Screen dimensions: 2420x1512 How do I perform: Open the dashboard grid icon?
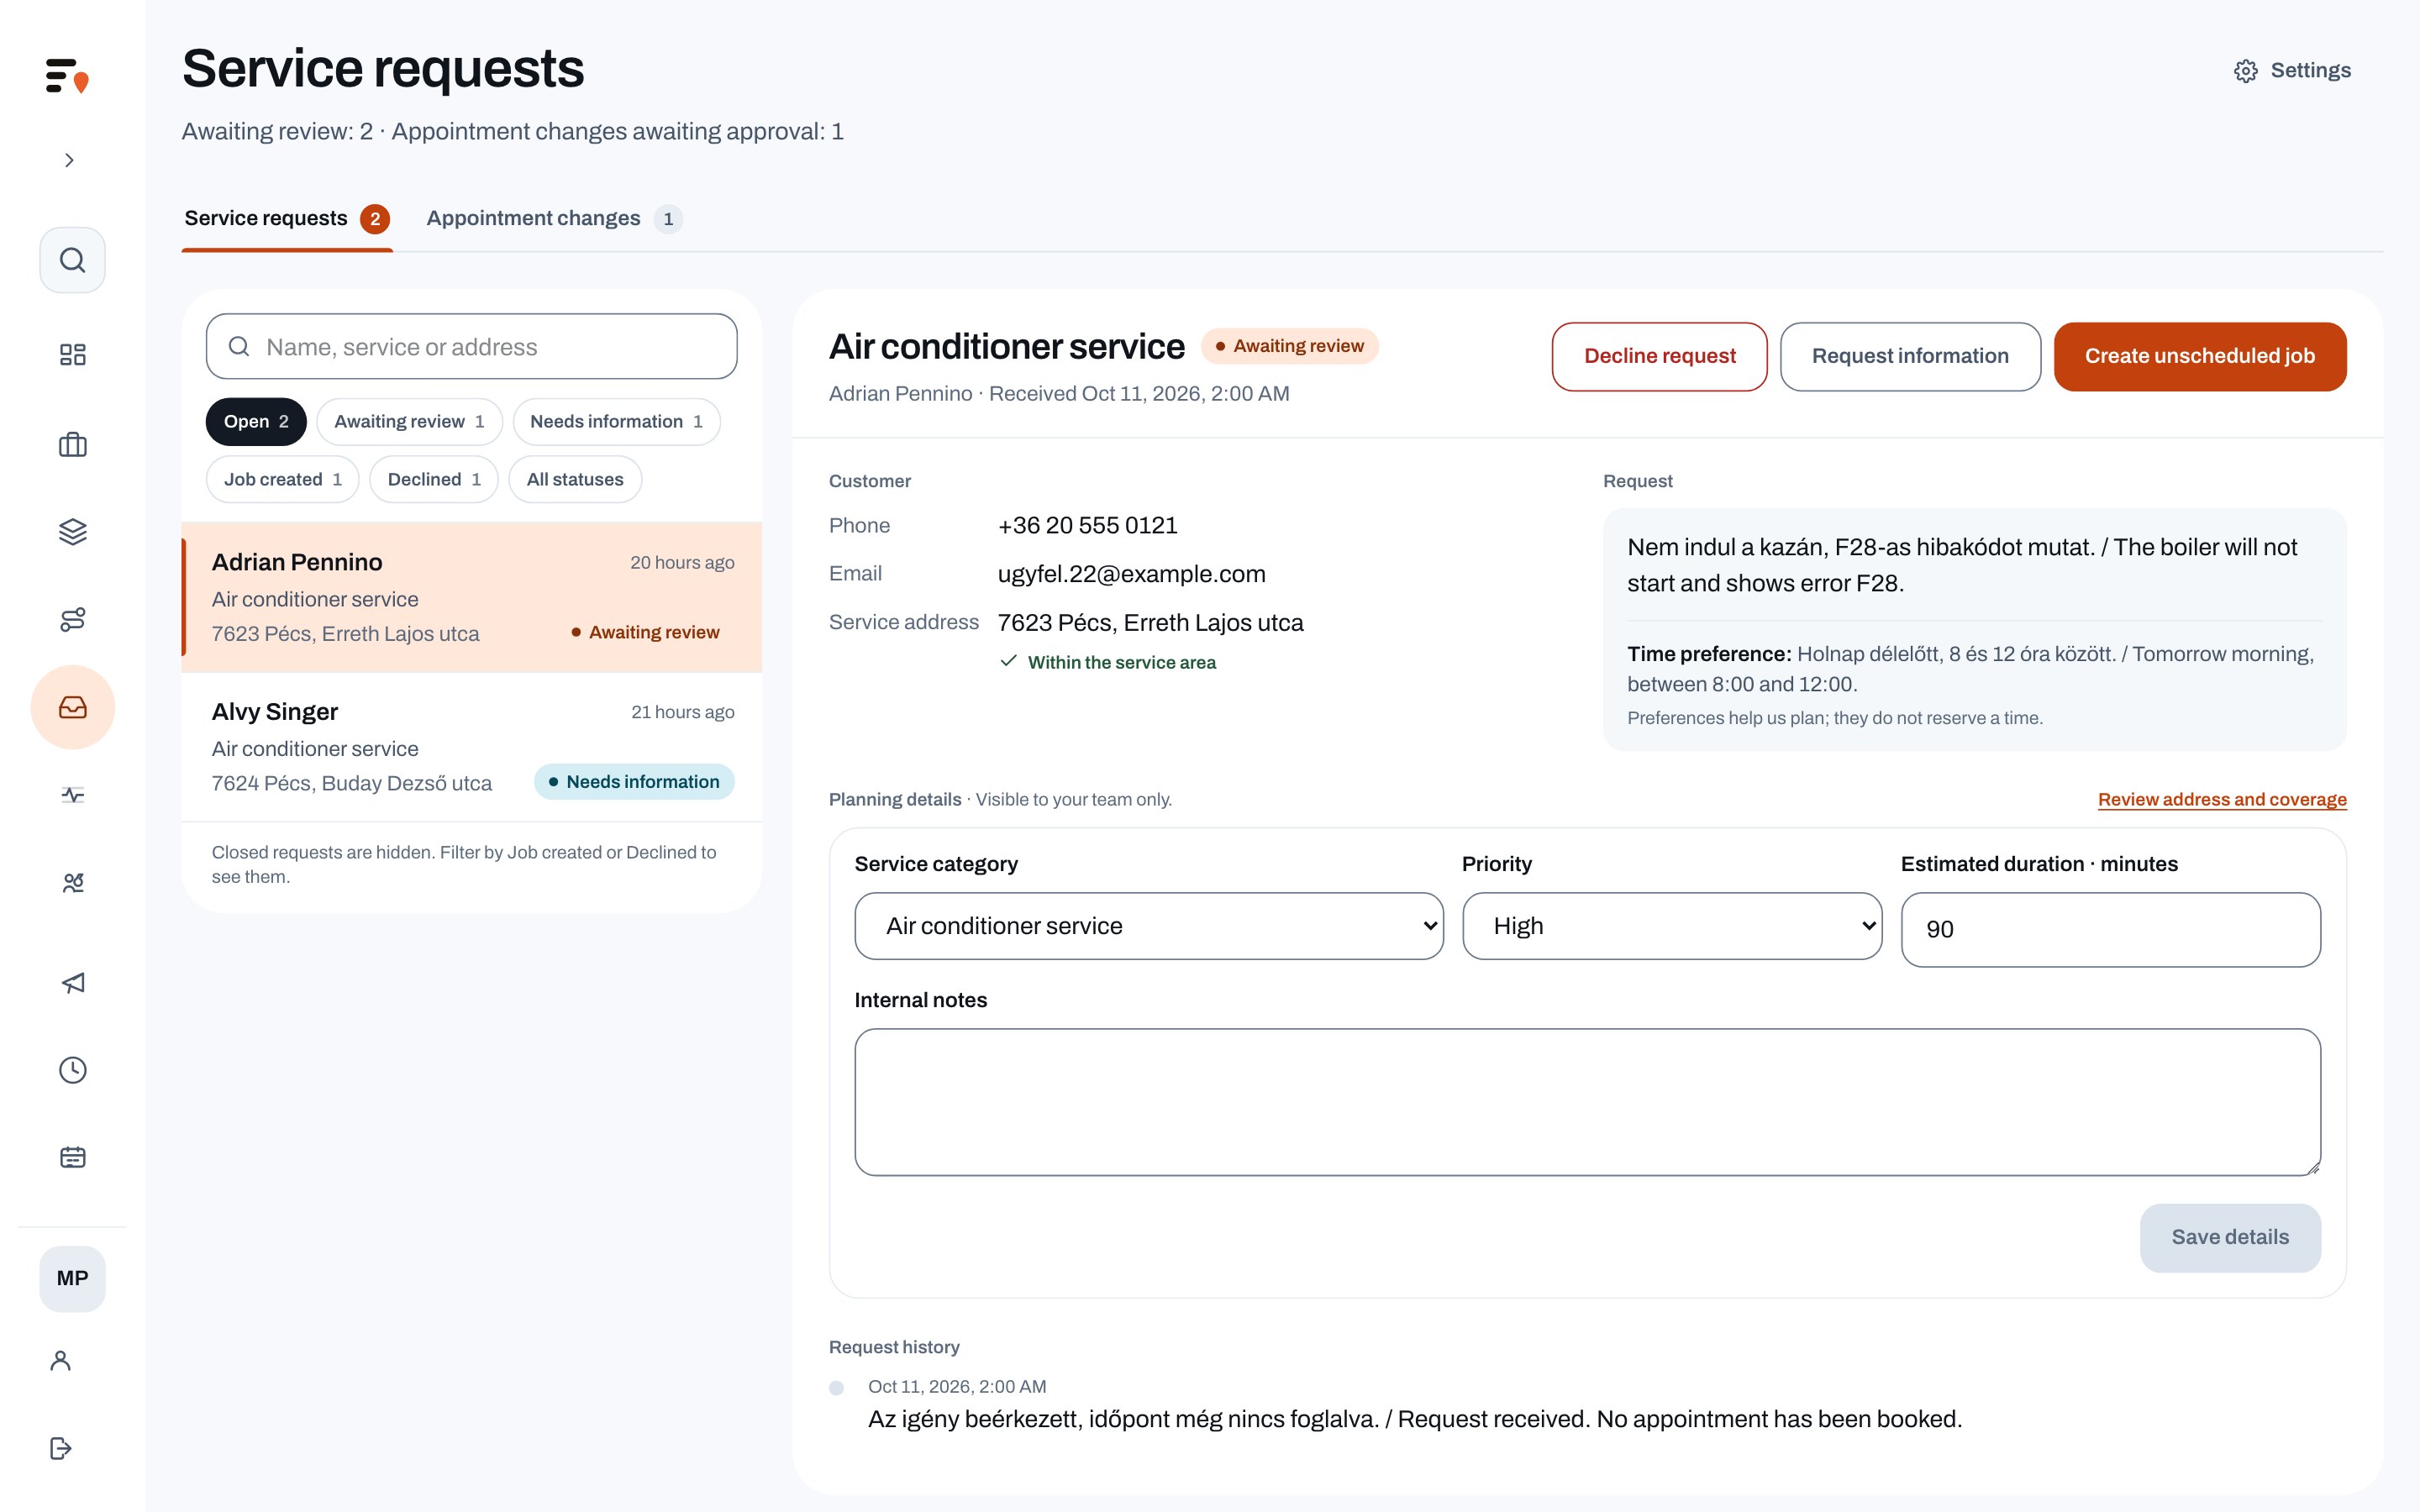[72, 354]
